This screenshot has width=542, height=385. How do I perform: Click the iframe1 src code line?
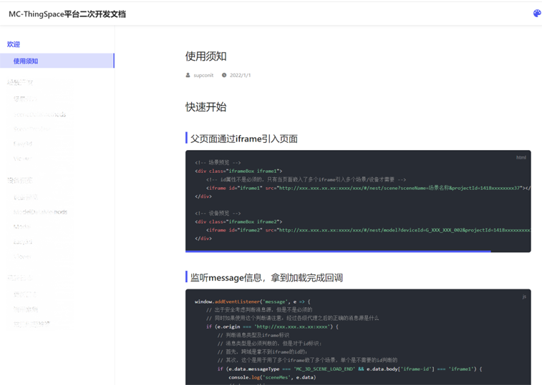369,188
